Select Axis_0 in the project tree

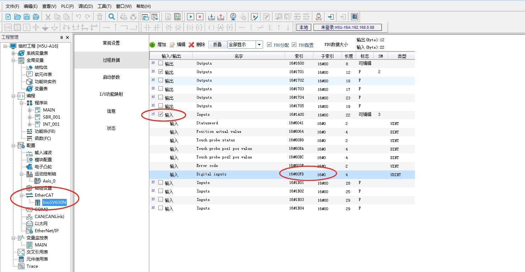(49, 181)
